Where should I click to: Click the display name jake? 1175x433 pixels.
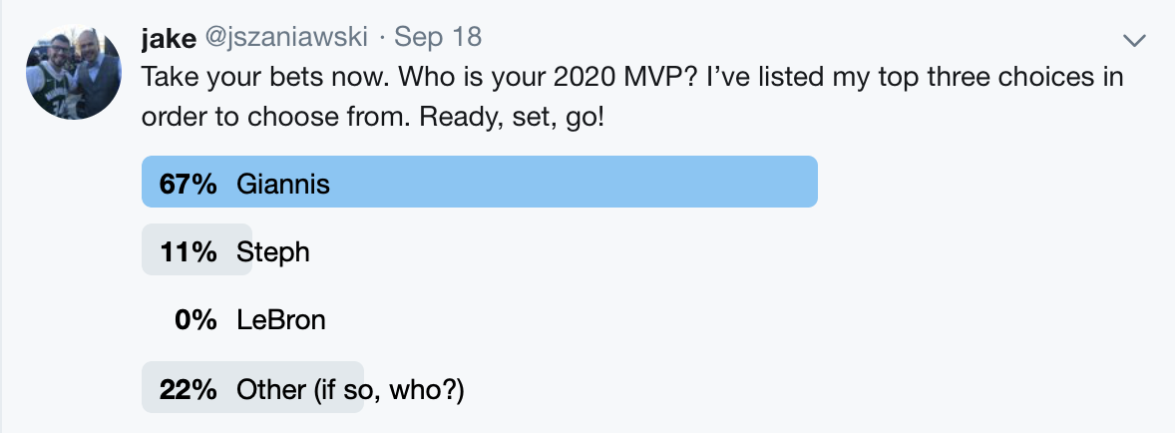tap(168, 38)
